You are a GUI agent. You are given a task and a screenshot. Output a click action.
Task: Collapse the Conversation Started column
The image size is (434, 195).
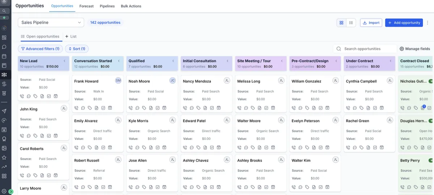tap(119, 61)
